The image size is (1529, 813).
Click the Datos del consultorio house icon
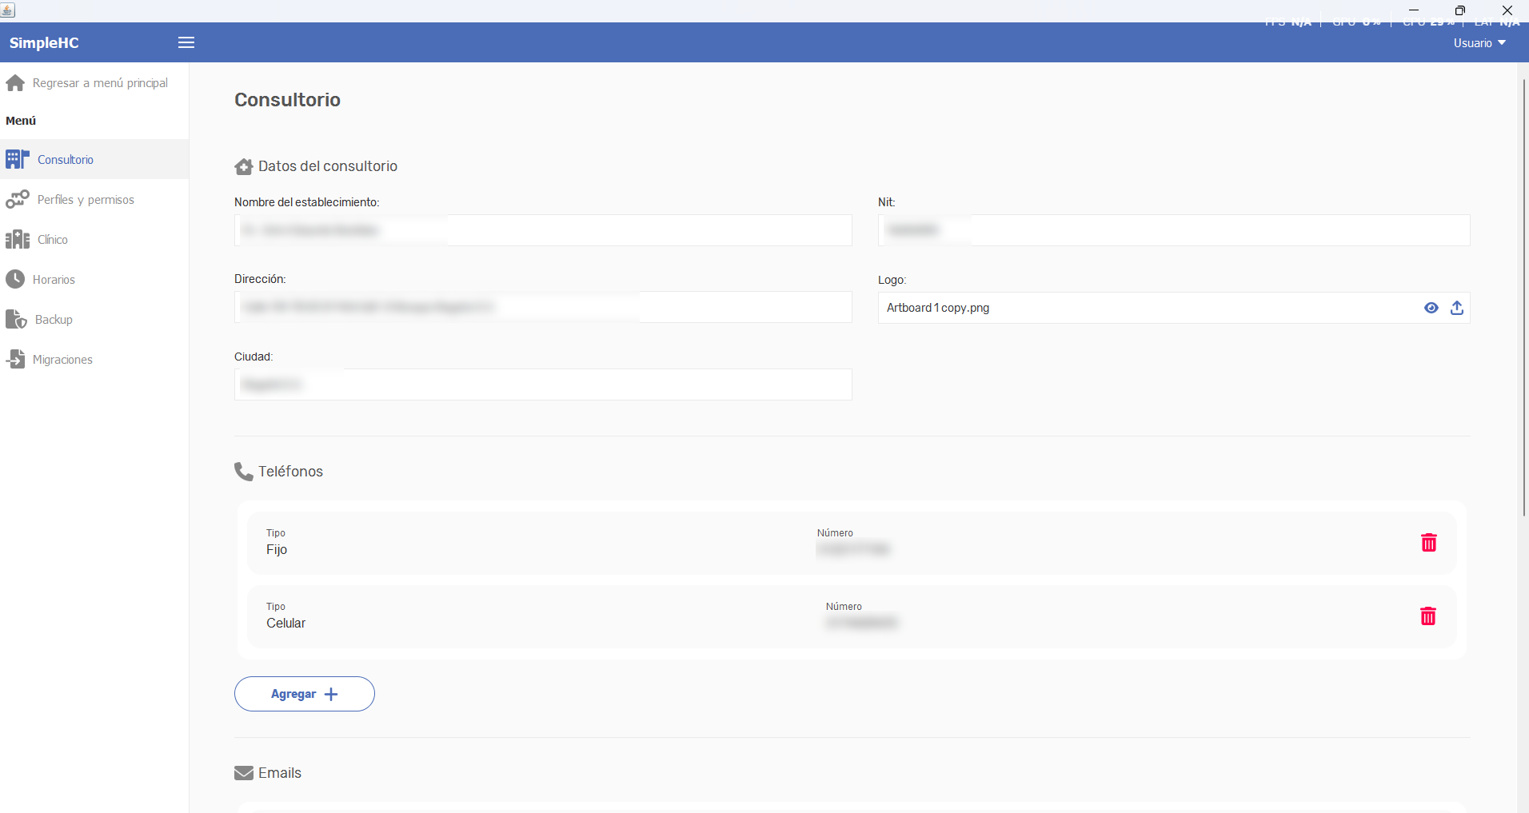coord(244,166)
